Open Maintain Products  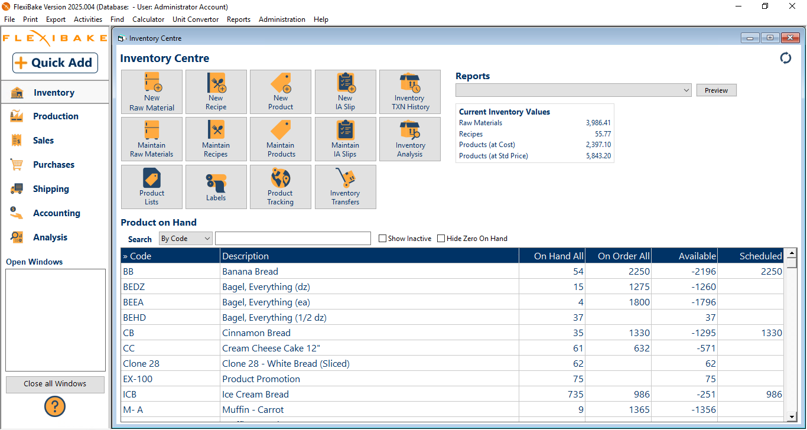pos(281,139)
